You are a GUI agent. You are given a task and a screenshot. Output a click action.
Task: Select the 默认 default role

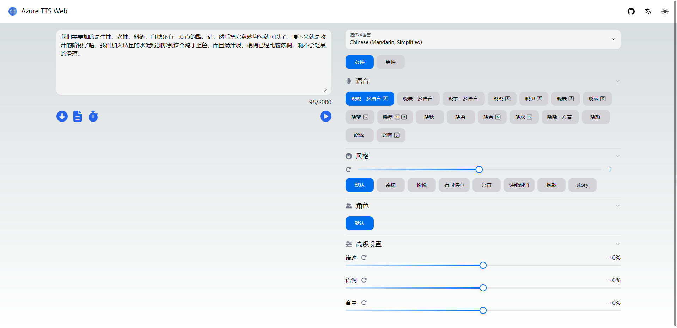point(359,223)
